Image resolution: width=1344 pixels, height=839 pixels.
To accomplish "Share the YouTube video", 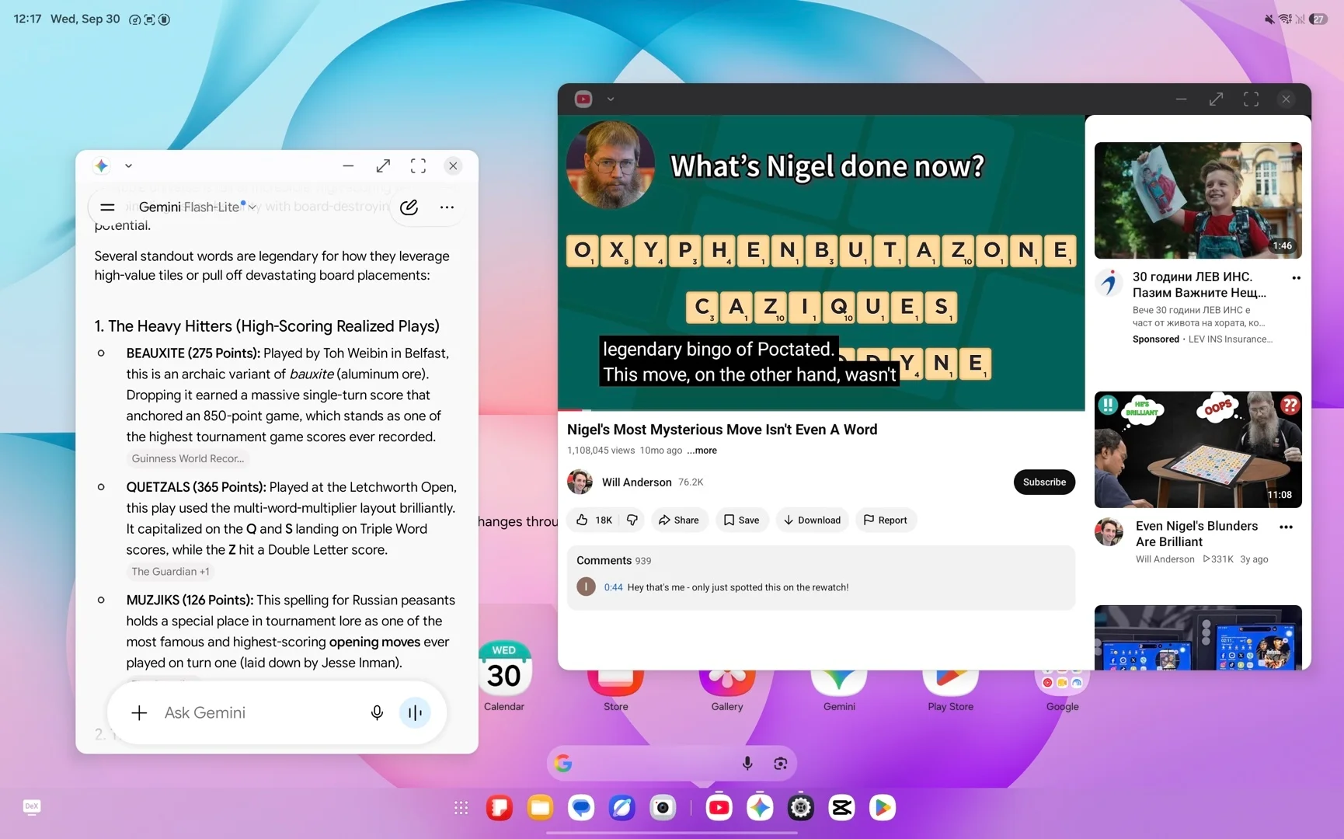I will tap(679, 520).
